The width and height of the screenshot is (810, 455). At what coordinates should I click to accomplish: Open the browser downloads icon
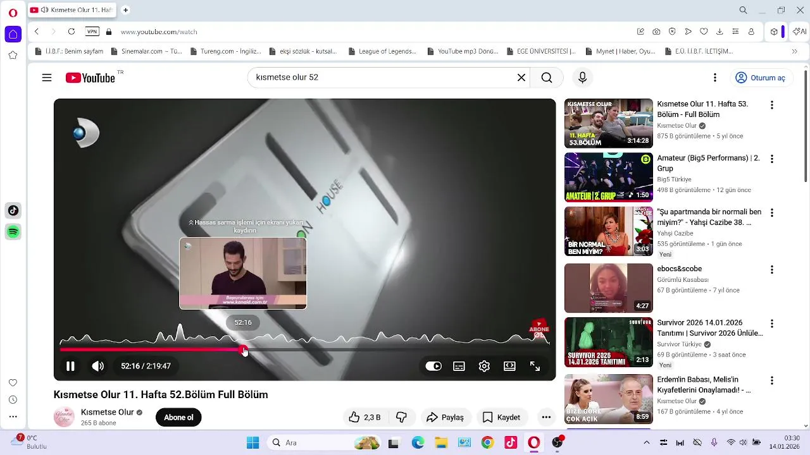pyautogui.click(x=720, y=32)
